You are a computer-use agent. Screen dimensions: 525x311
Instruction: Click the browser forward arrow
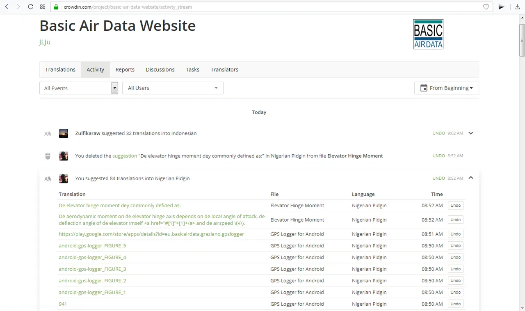18,7
